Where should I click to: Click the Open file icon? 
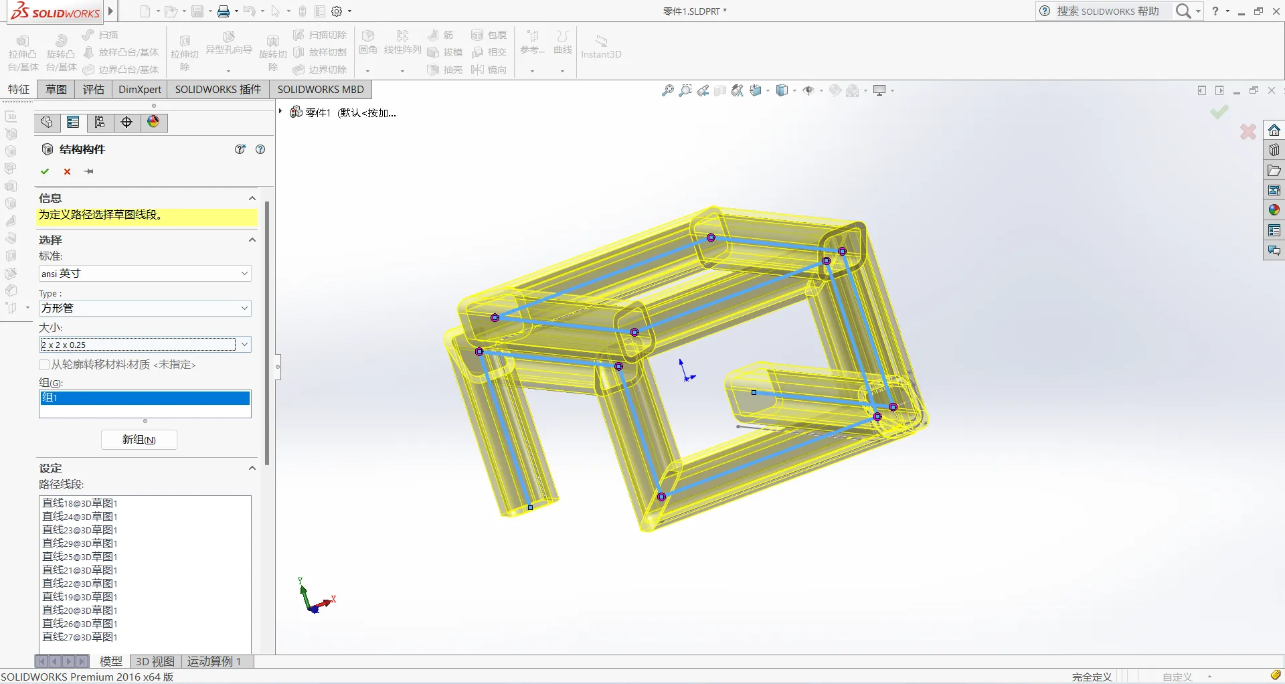171,11
